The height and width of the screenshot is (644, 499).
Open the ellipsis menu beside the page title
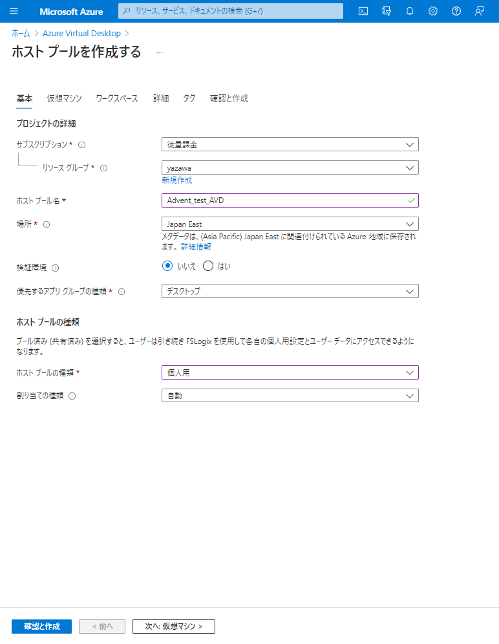160,52
